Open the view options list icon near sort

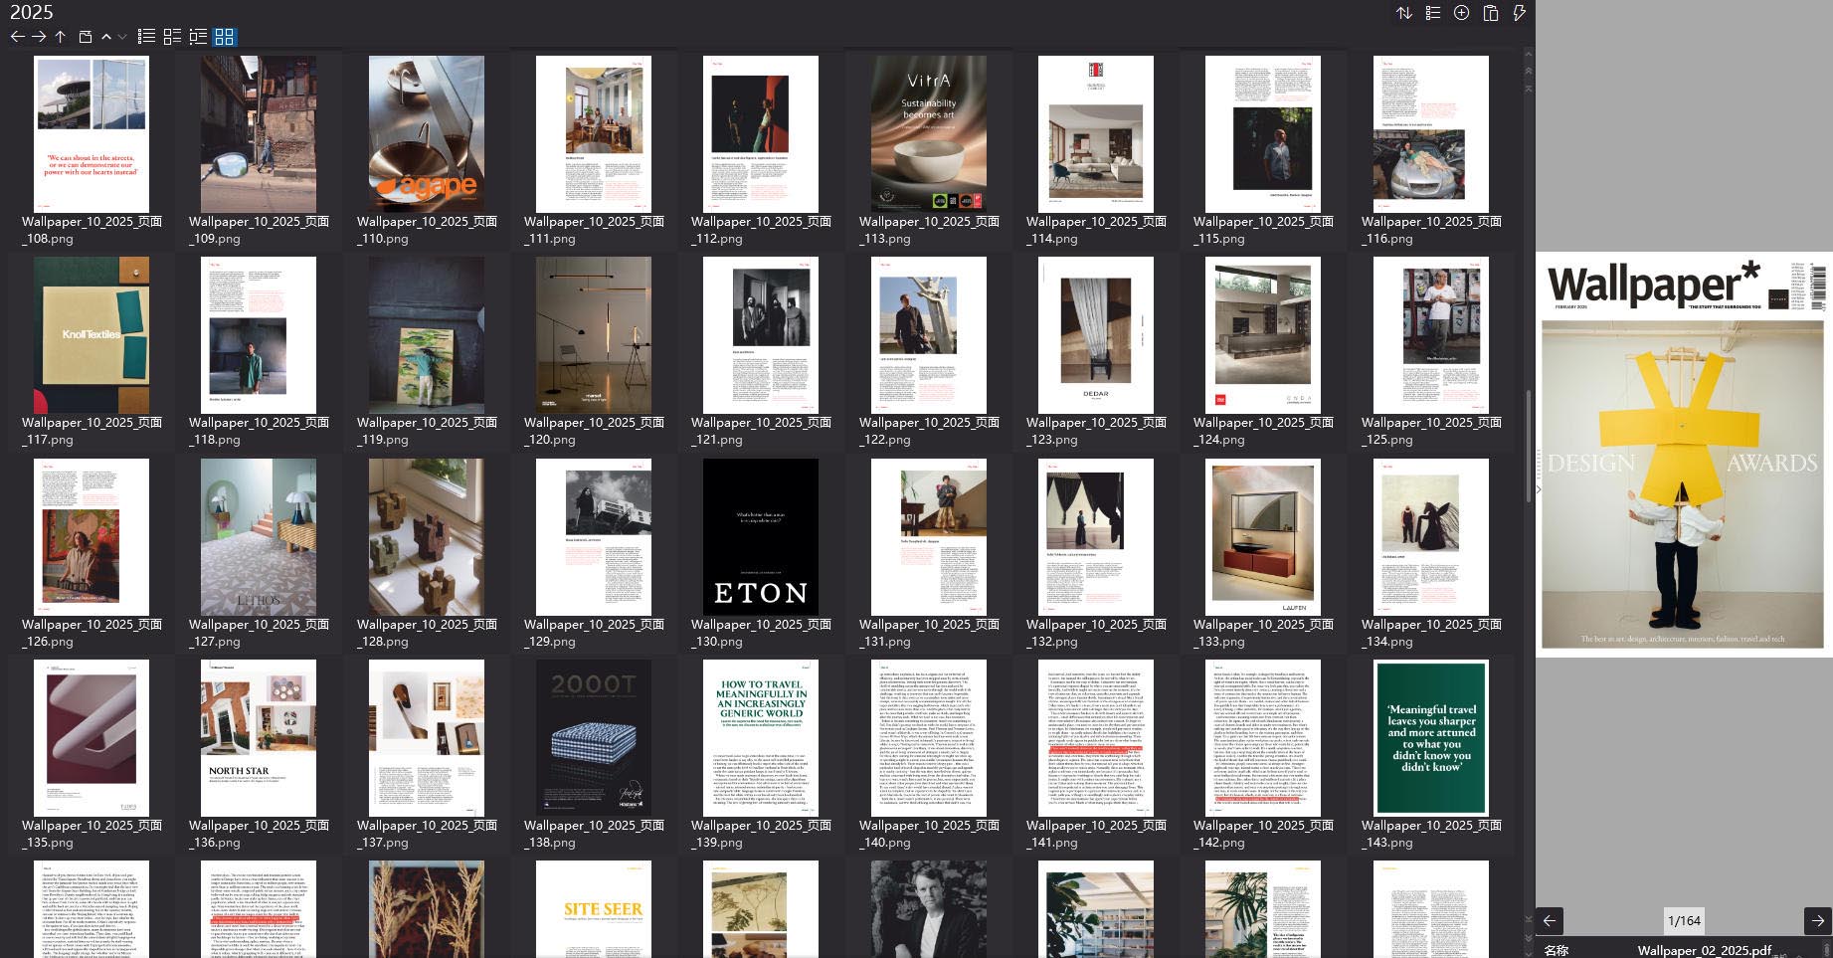[x=1432, y=13]
